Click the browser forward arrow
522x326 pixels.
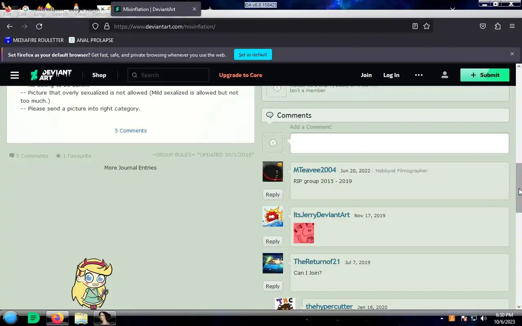24,26
